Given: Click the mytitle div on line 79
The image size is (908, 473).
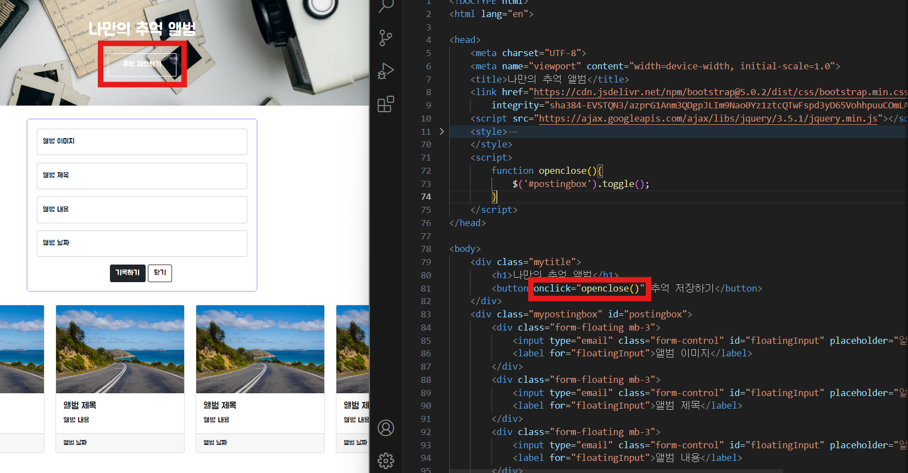Looking at the screenshot, I should (x=525, y=262).
